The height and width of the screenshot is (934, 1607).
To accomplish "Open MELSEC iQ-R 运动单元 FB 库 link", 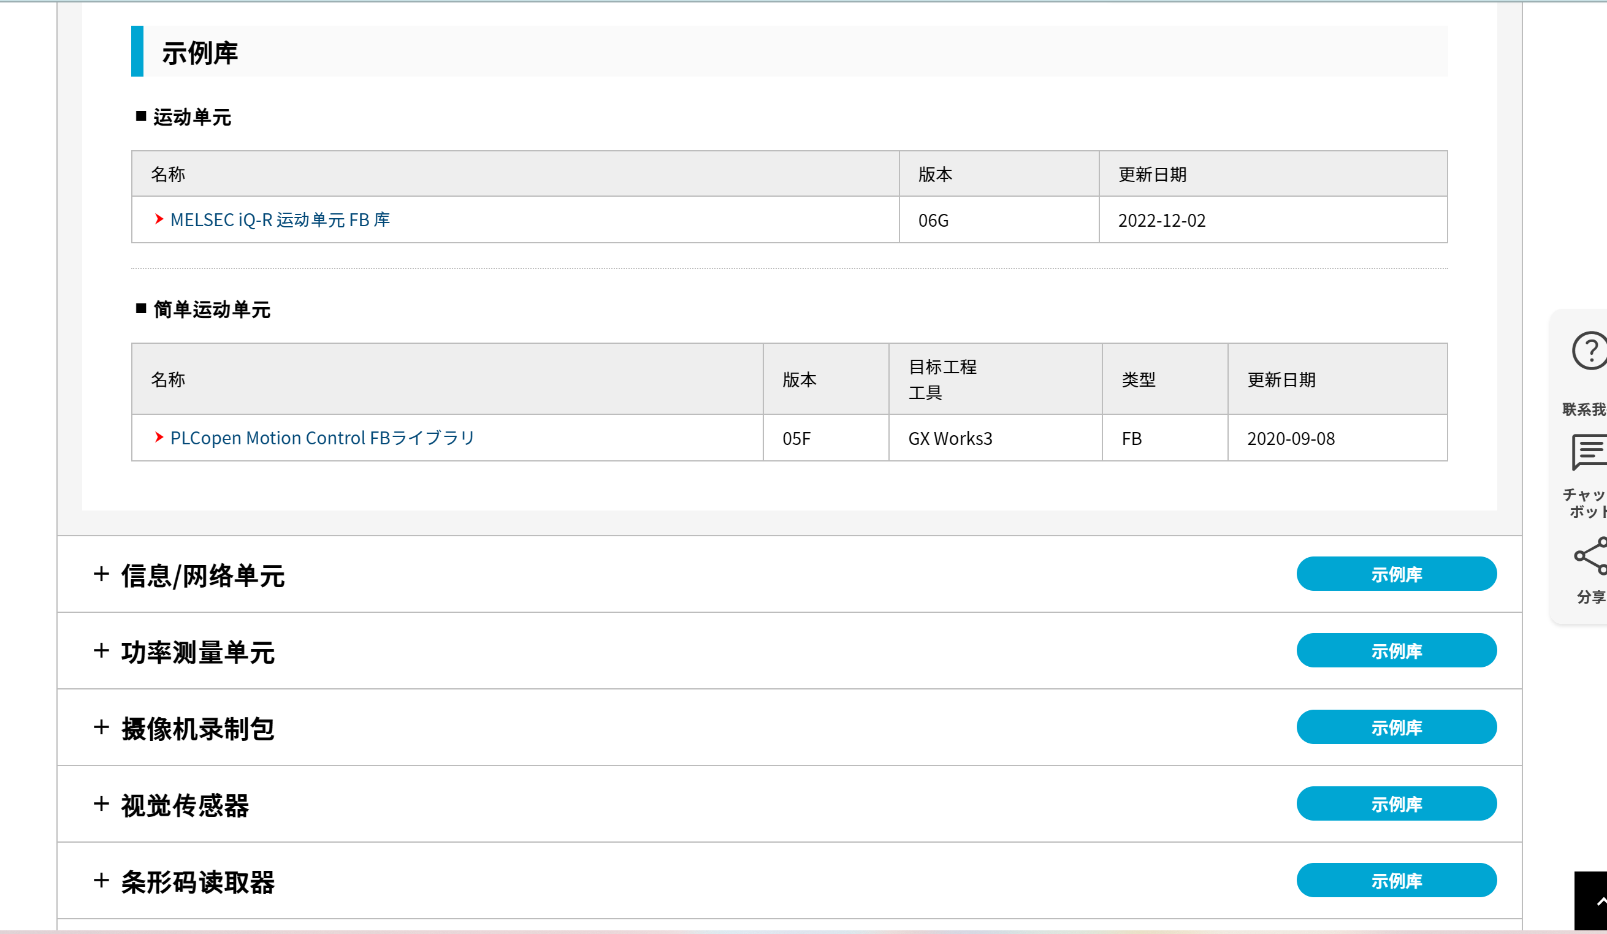I will (x=280, y=220).
